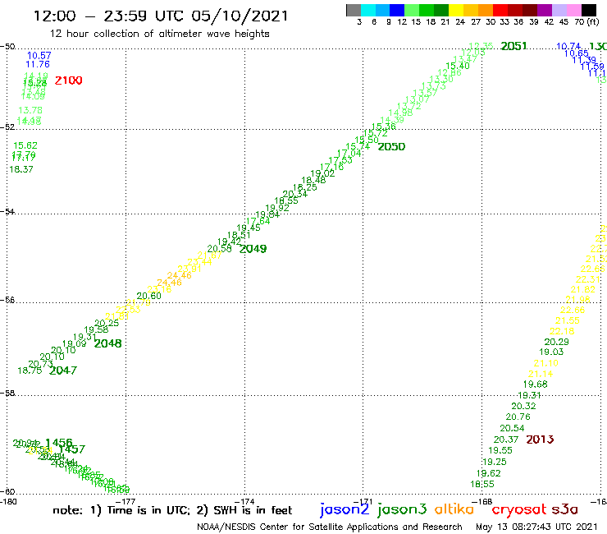
Task: Click the blue wave height 10.57
Action: click(x=39, y=56)
